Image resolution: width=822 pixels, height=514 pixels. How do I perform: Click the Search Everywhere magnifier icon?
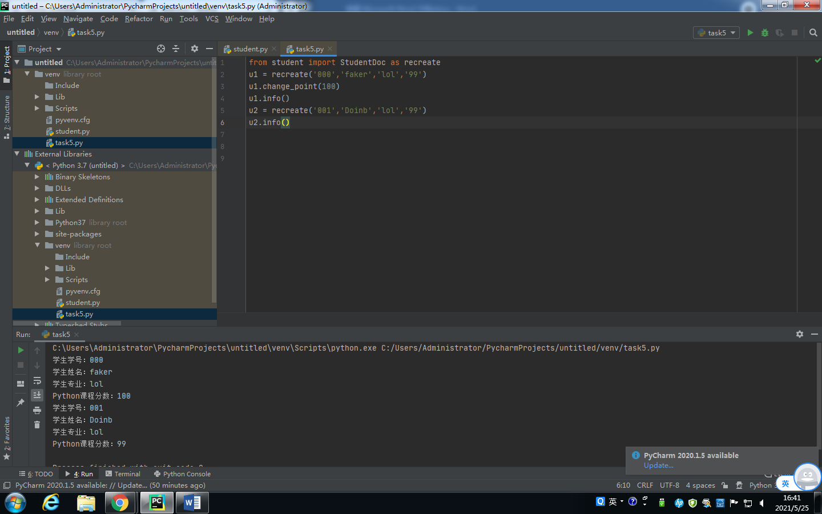[x=813, y=33]
